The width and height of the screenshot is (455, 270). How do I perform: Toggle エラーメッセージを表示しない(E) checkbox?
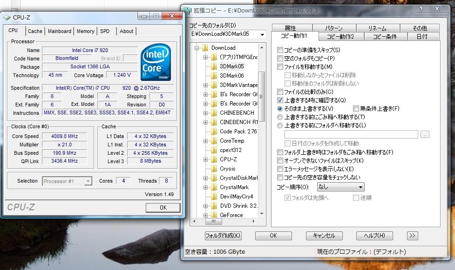280,169
